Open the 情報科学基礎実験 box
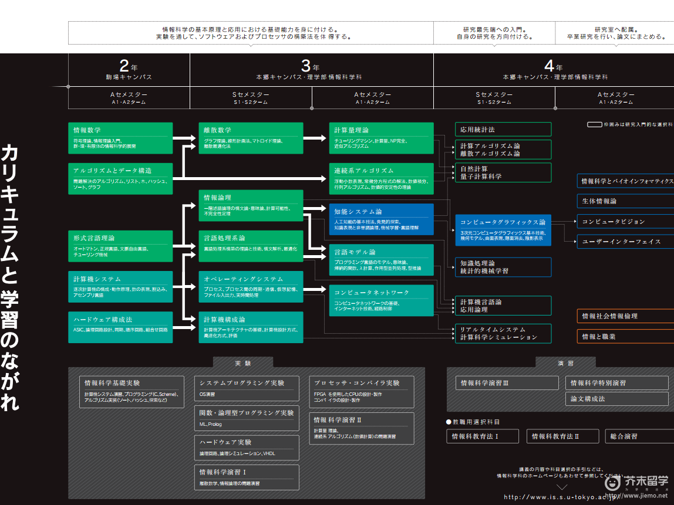674x505 pixels. (132, 392)
